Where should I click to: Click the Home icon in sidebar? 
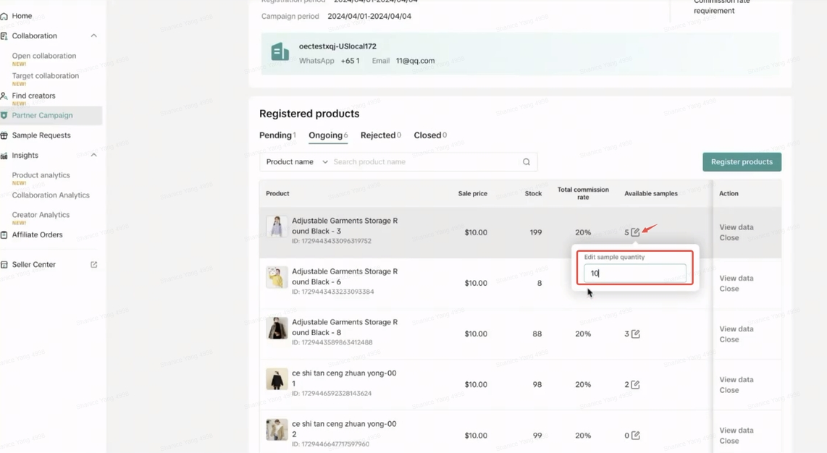point(4,16)
